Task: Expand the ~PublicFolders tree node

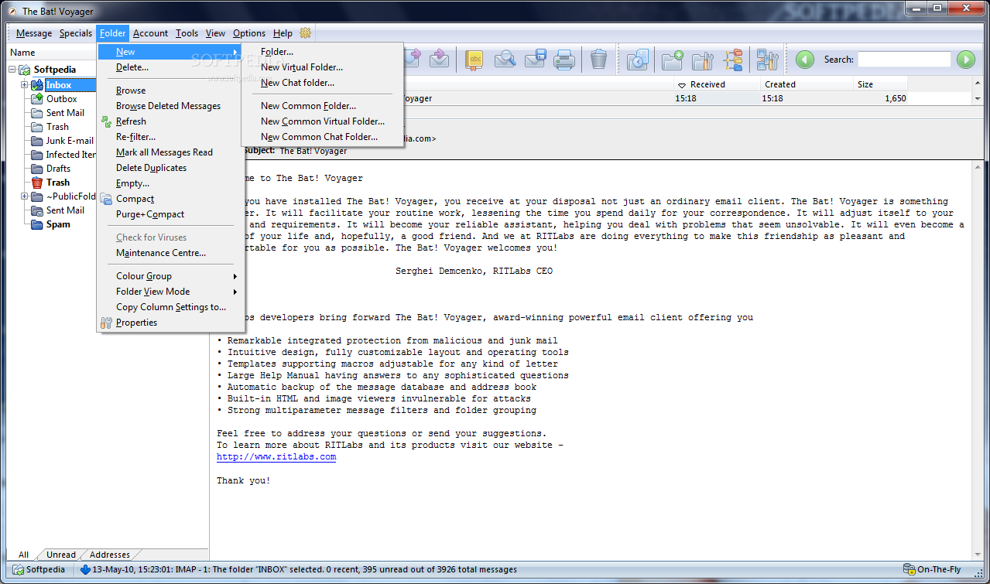Action: click(x=25, y=196)
